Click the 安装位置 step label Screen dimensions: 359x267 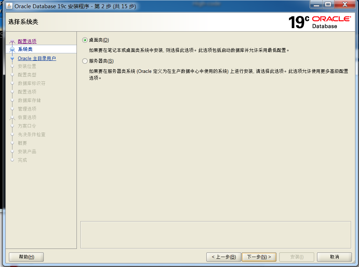(27, 66)
